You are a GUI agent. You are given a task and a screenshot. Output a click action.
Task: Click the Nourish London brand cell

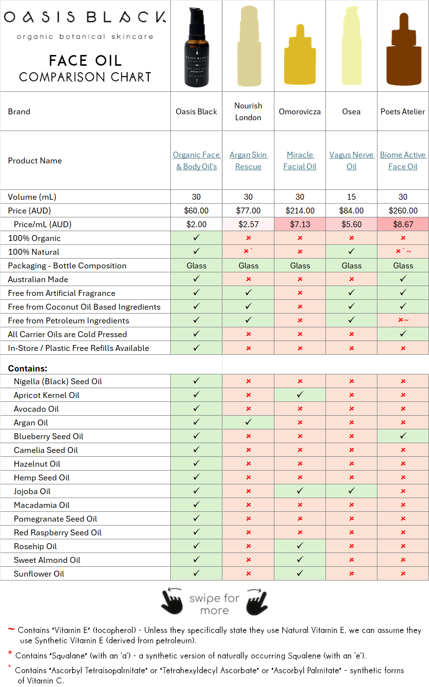click(248, 111)
